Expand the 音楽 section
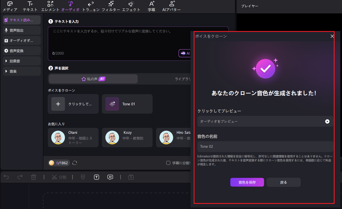The height and width of the screenshot is (209, 342). [x=21, y=71]
